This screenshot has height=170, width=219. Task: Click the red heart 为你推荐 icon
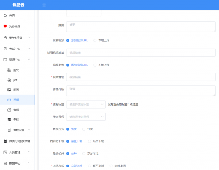pyautogui.click(x=5, y=26)
